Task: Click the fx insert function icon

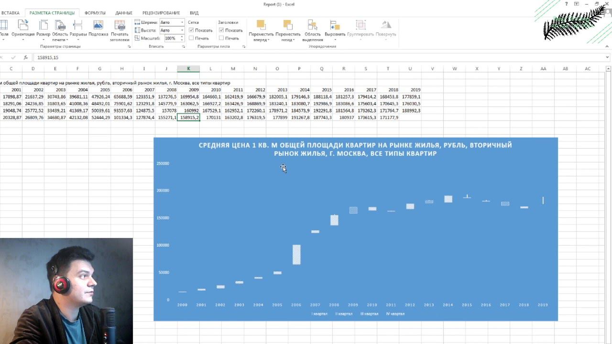Action: [x=25, y=57]
